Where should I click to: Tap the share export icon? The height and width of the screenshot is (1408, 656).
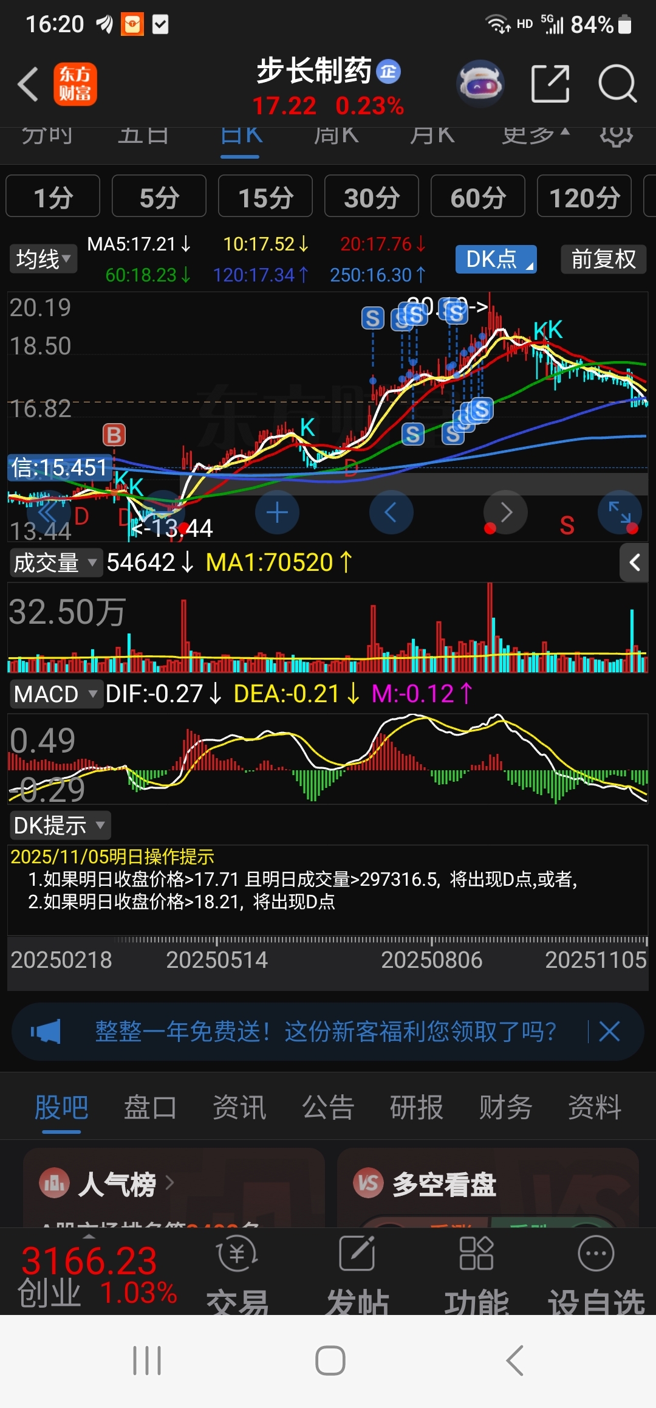pos(550,83)
